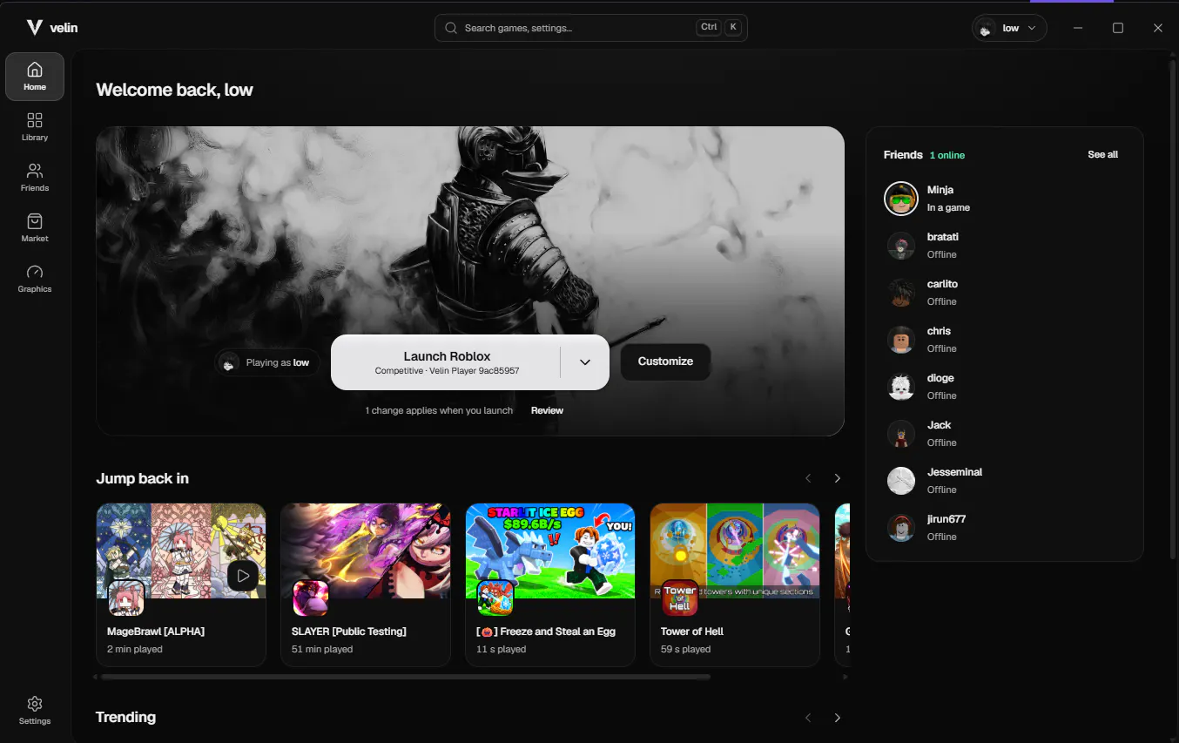Show the next Trending games
The image size is (1179, 743).
pyautogui.click(x=838, y=718)
